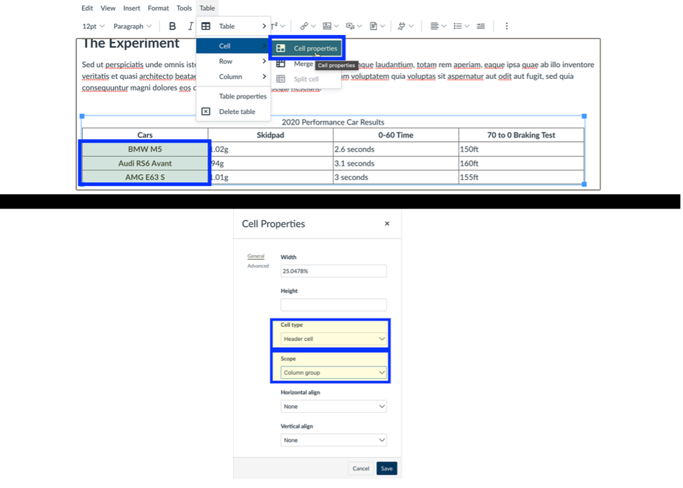683x488 pixels.
Task: Expand the Cell submenu
Action: [233, 46]
